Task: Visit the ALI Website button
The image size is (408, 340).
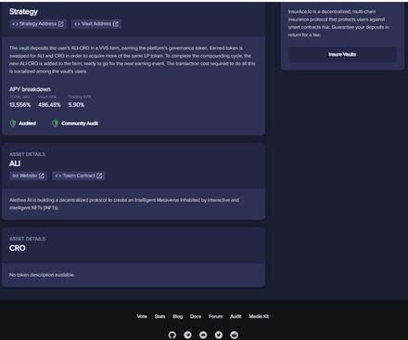Action: [28, 176]
